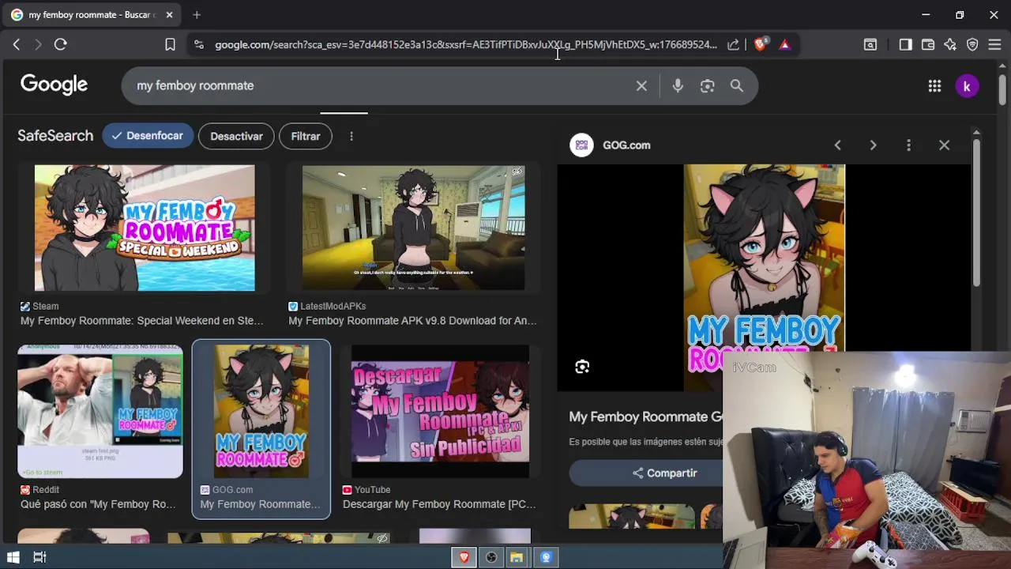Viewport: 1011px width, 569px height.
Task: Reload the page with the refresh icon
Action: point(60,45)
